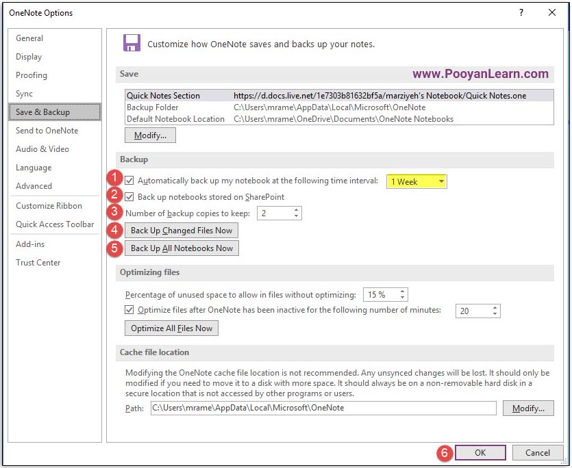
Task: Click Back Up Changed Files Now
Action: 182,231
